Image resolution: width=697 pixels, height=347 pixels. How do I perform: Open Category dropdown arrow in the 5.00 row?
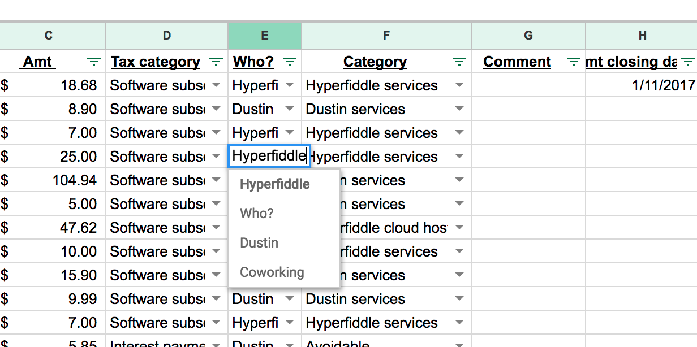[459, 204]
